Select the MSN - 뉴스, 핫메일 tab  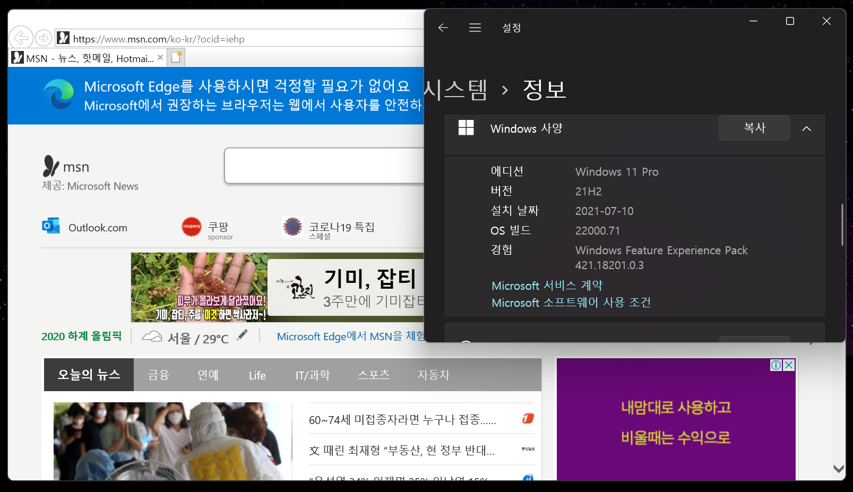(x=88, y=57)
